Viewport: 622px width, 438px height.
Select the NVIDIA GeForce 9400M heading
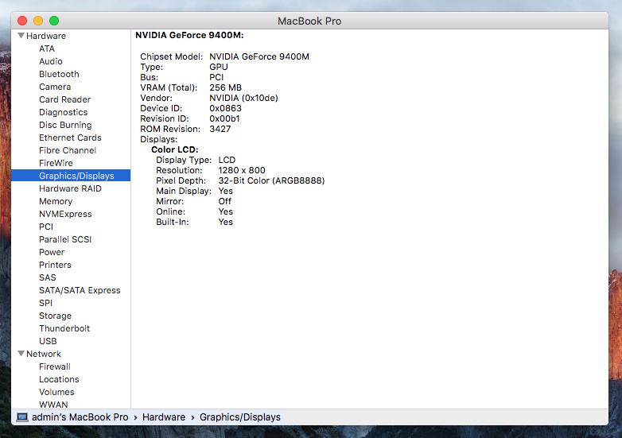click(189, 35)
